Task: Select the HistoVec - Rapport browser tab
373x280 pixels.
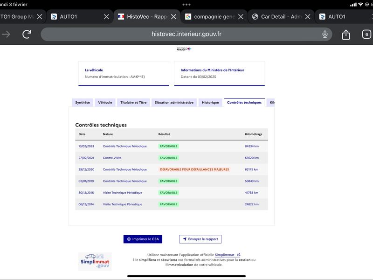Action: tap(147, 17)
